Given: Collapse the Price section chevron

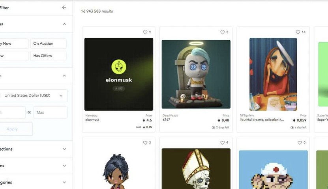Looking at the screenshot, I should tap(64, 76).
